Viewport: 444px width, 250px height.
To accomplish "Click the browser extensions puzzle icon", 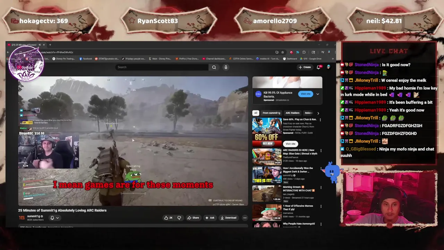I will pos(304,52).
